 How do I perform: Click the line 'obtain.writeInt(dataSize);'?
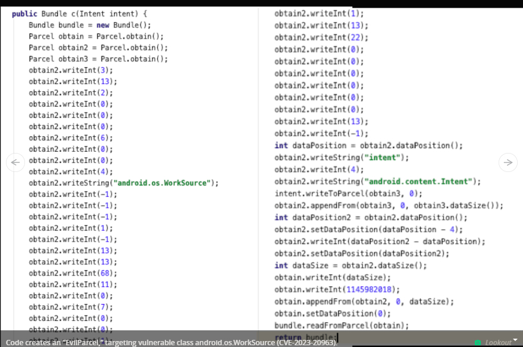[x=333, y=277]
